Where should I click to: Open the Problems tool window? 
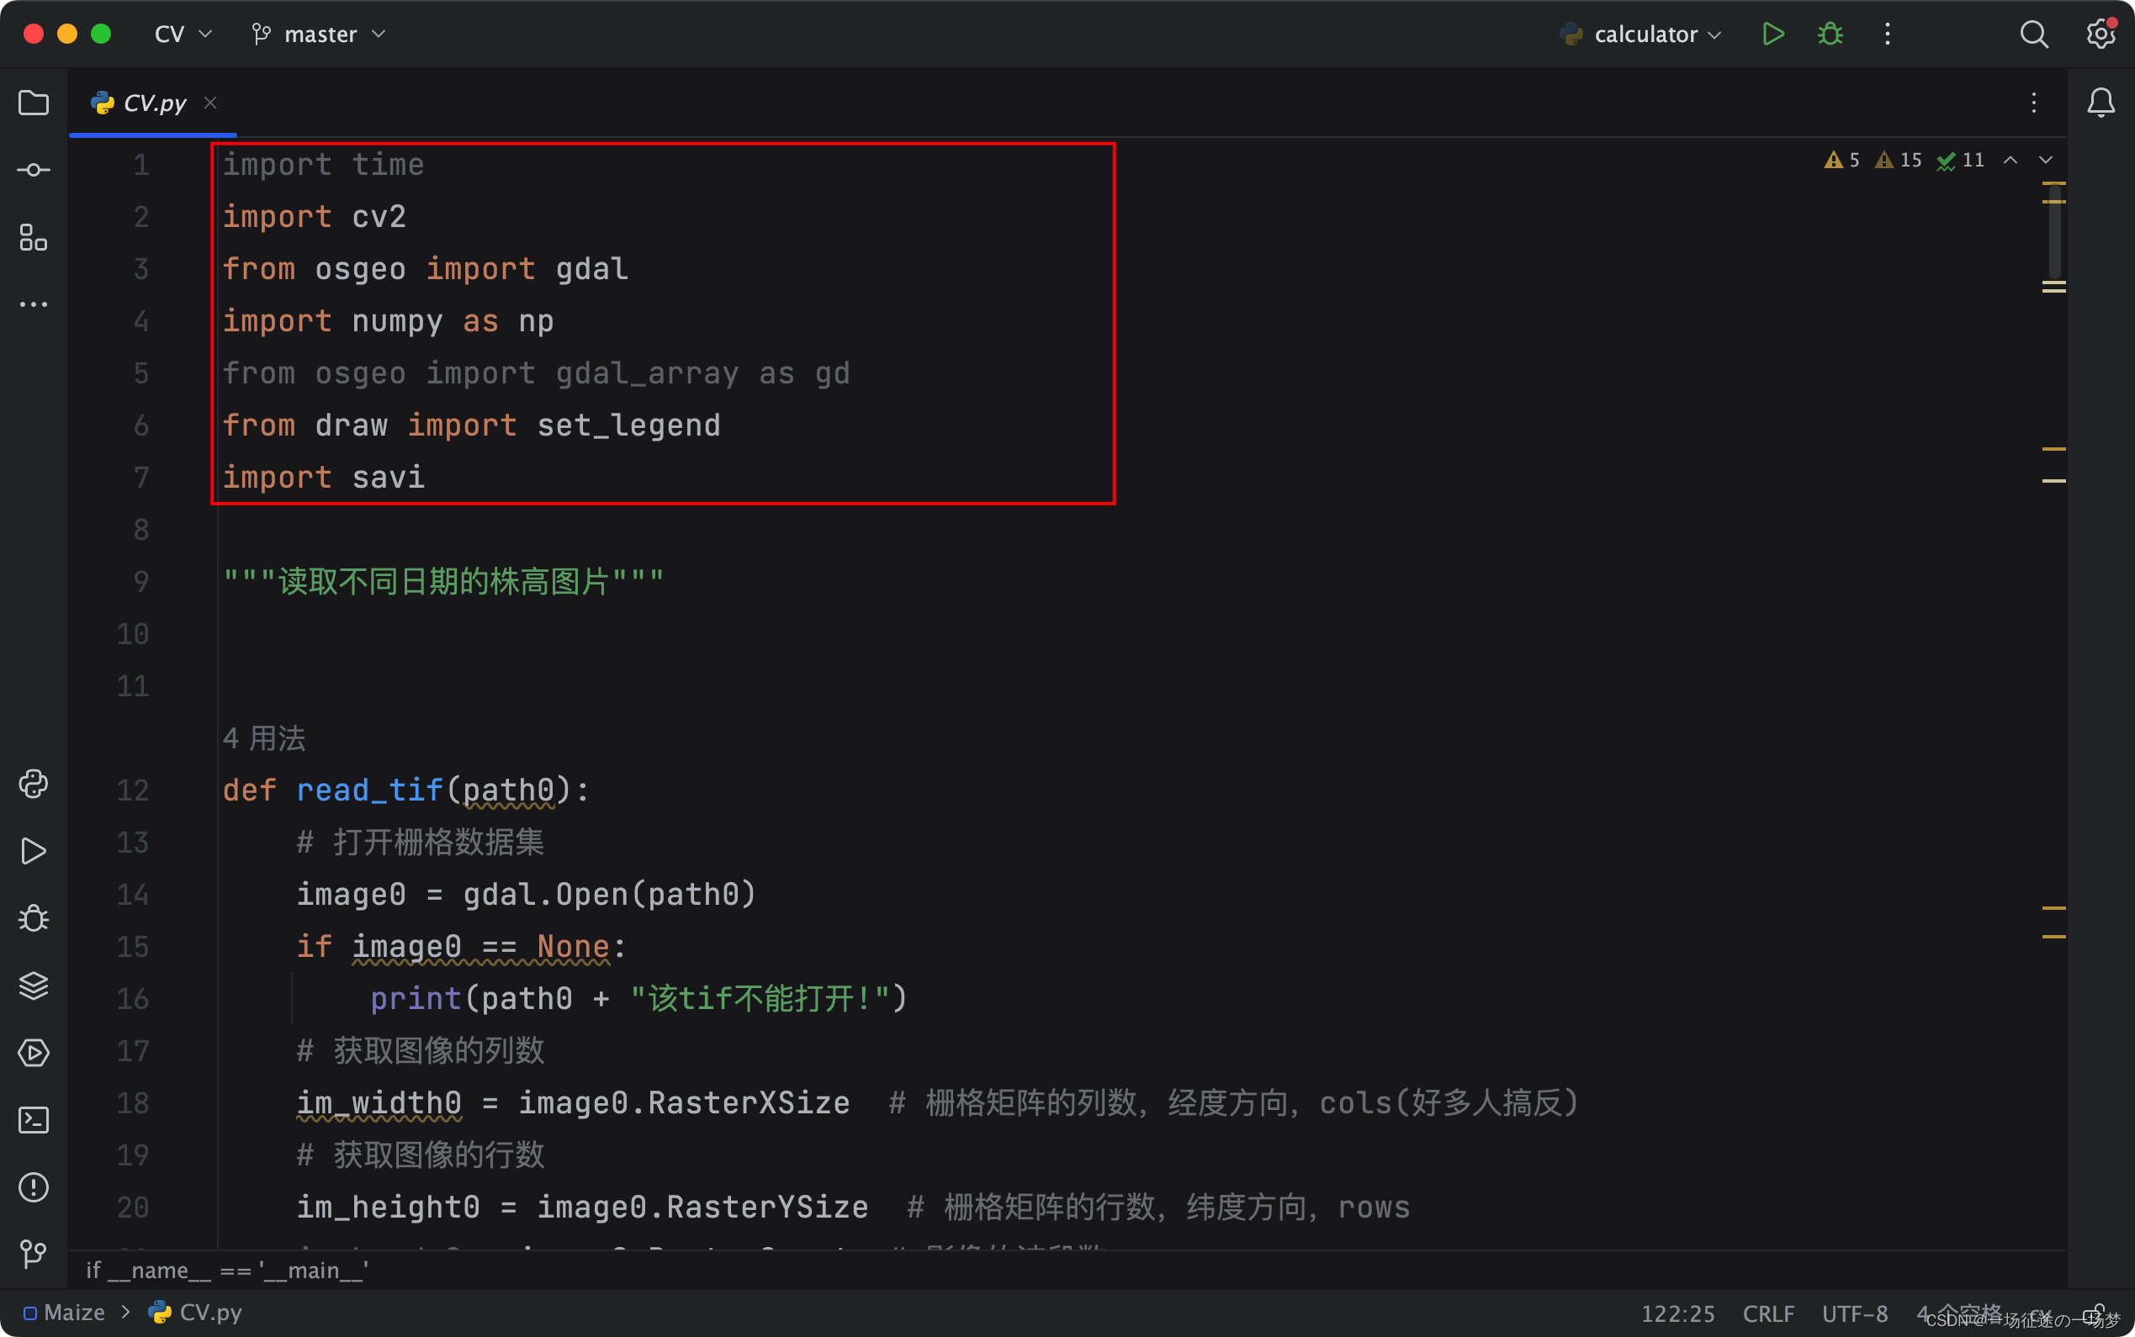34,1186
